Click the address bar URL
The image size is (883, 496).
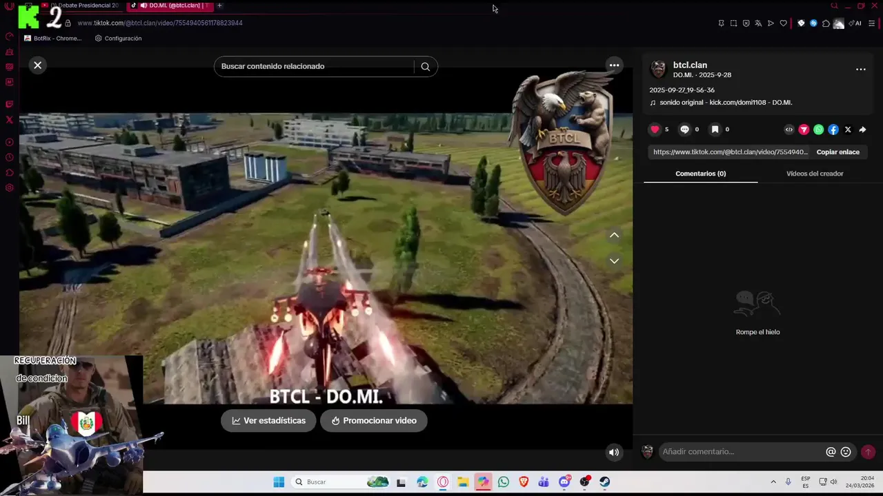(159, 23)
